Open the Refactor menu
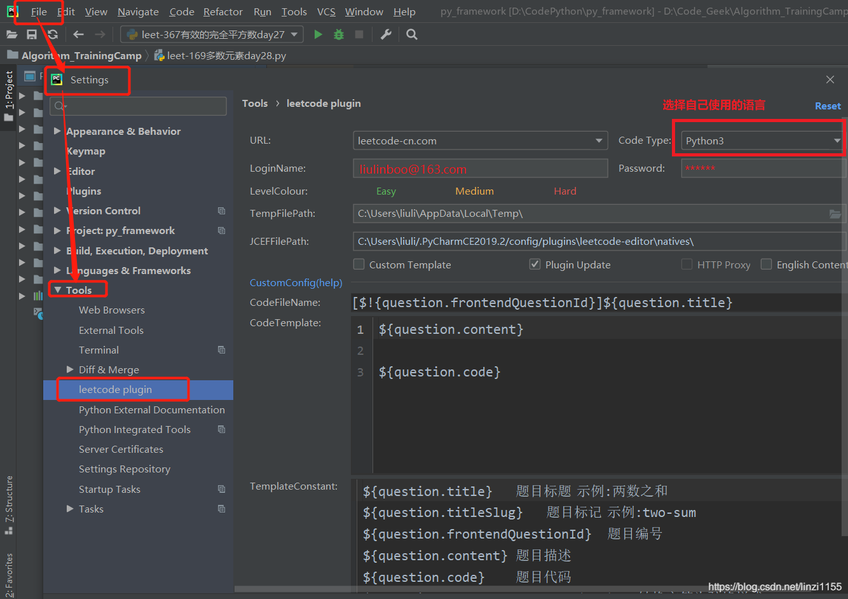Screen dimensions: 848x599 click(x=222, y=11)
